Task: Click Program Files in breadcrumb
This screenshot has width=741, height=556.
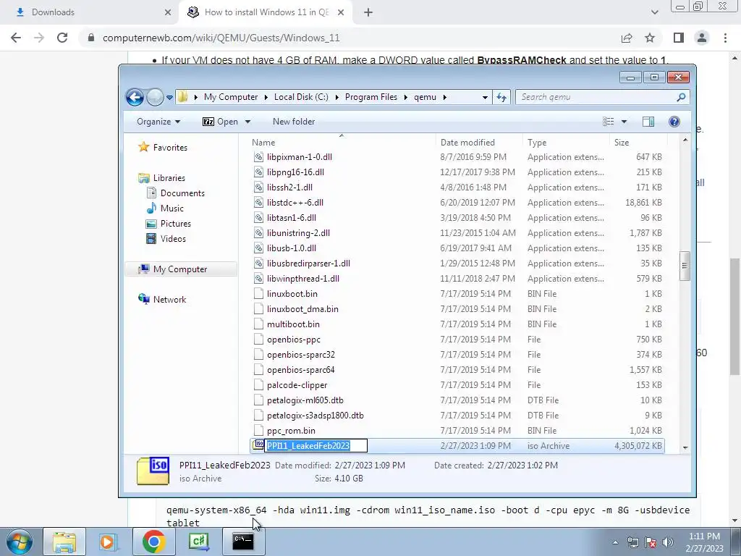Action: pyautogui.click(x=371, y=97)
